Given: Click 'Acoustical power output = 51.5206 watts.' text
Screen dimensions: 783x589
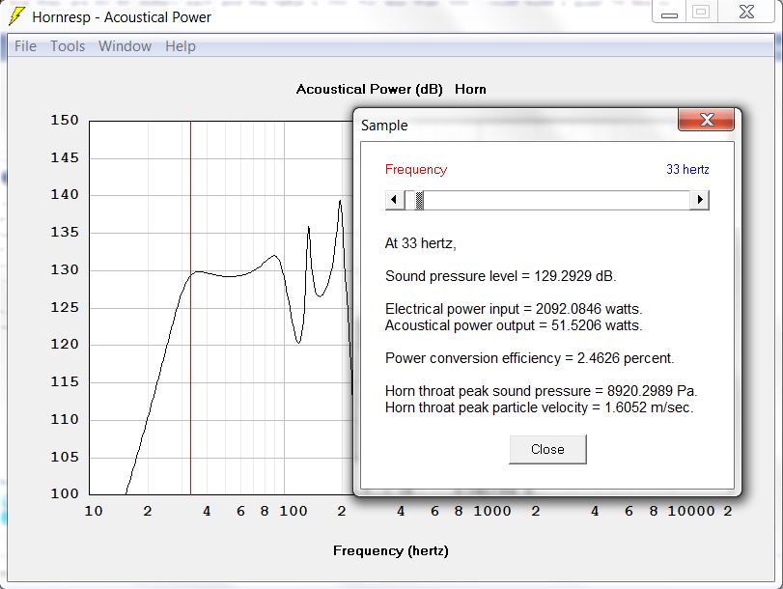Looking at the screenshot, I should tap(514, 325).
